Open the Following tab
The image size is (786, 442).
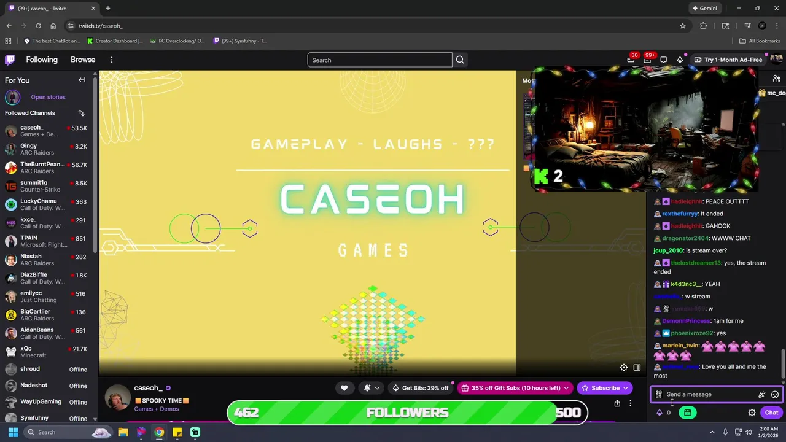42,60
